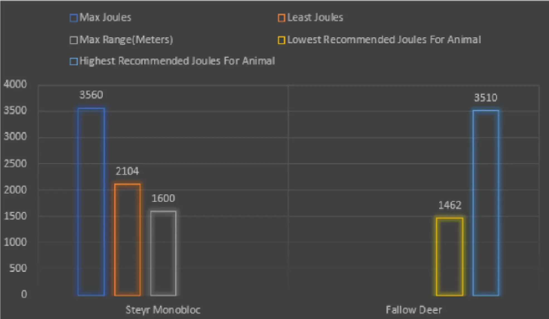This screenshot has height=319, width=549.
Task: Click the yellow Lowest Recommended Joules swatch
Action: tap(281, 40)
